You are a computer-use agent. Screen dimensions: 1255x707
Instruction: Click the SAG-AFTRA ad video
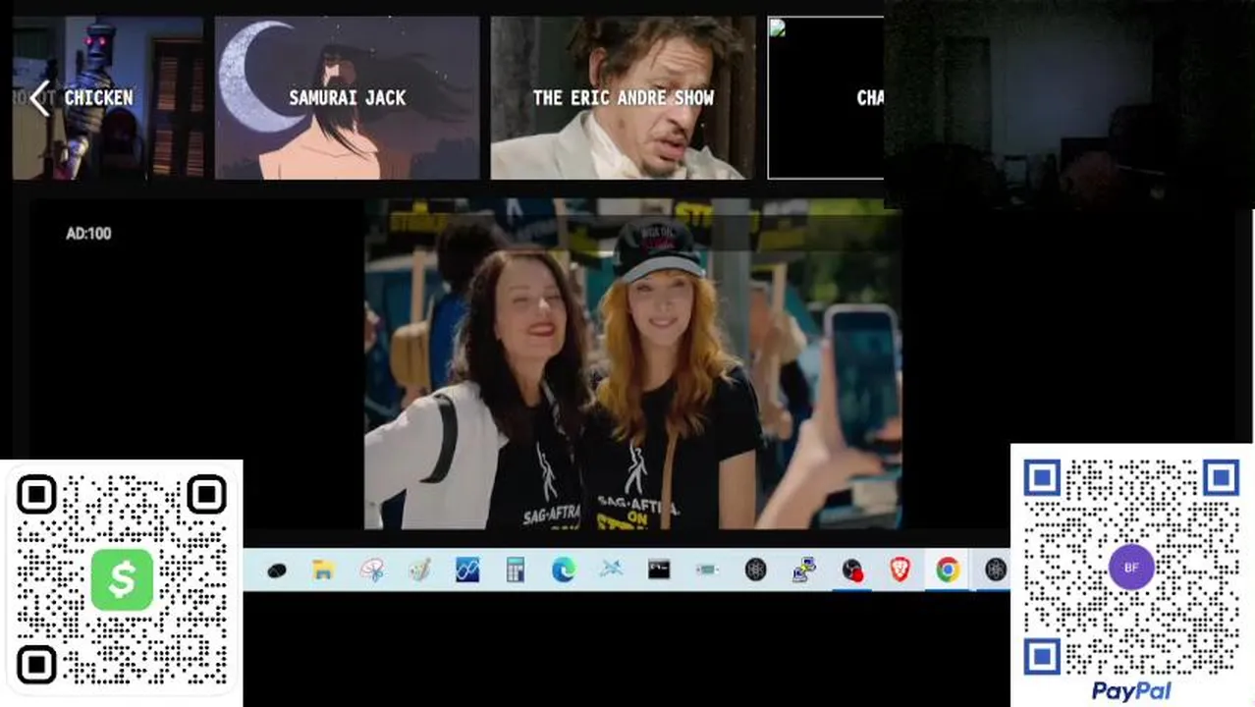(x=633, y=364)
